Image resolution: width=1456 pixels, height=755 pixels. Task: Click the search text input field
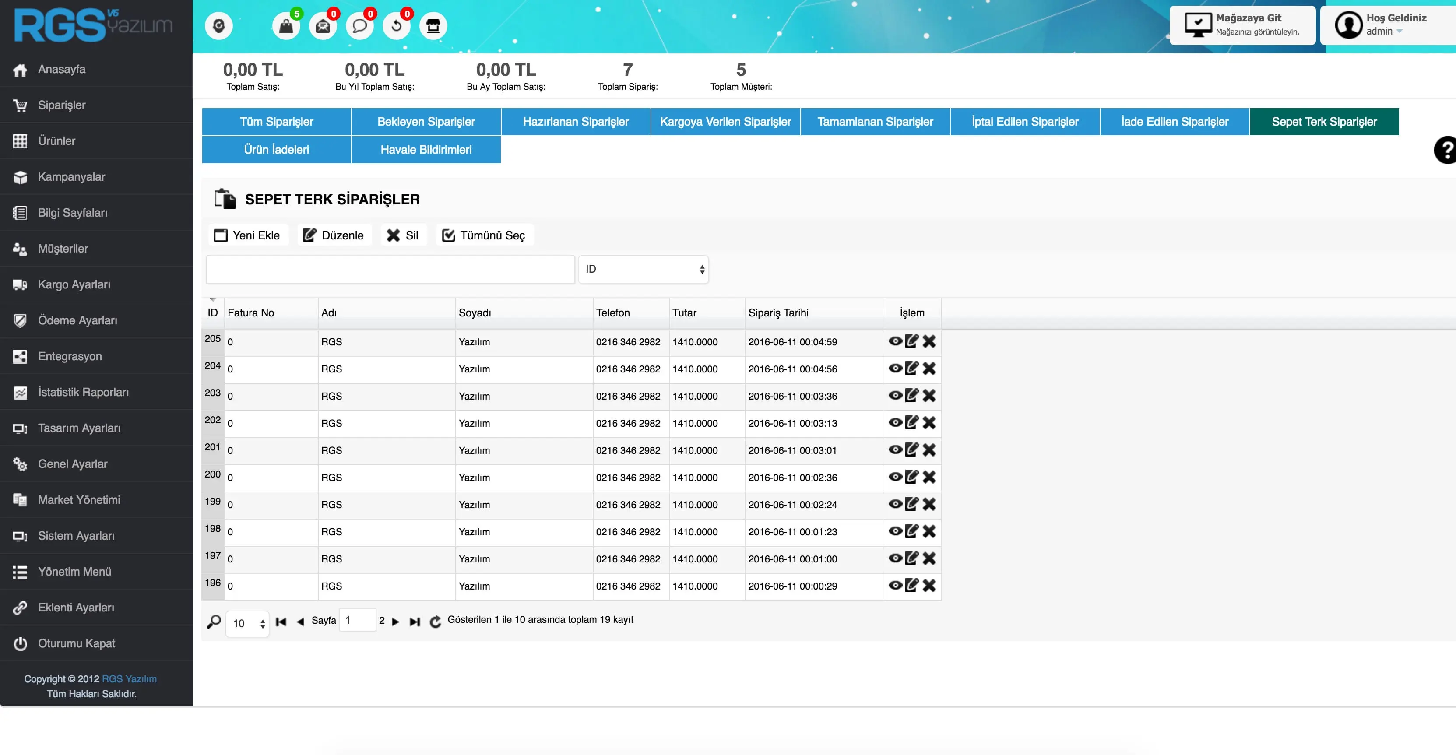[x=390, y=270]
